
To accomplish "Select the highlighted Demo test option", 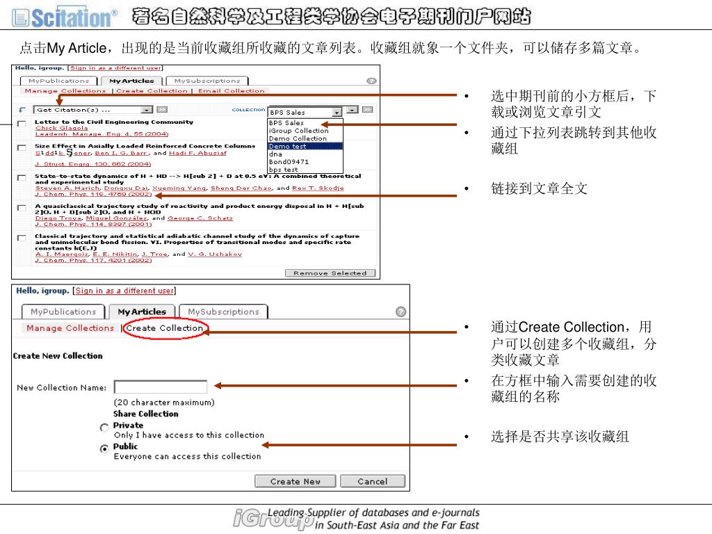I will (305, 146).
